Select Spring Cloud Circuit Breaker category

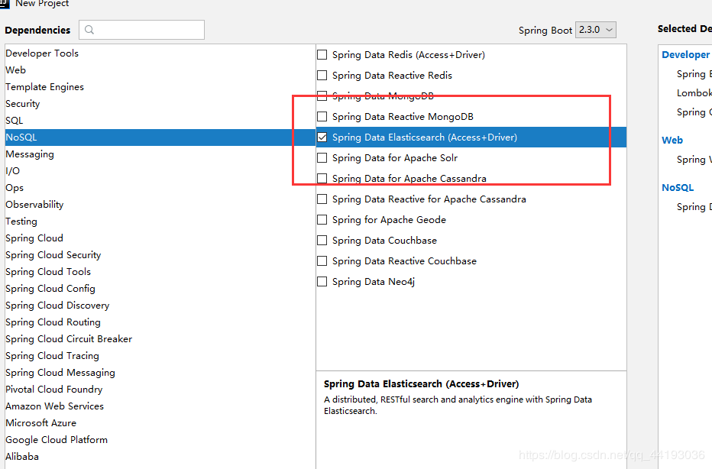[x=160, y=338]
